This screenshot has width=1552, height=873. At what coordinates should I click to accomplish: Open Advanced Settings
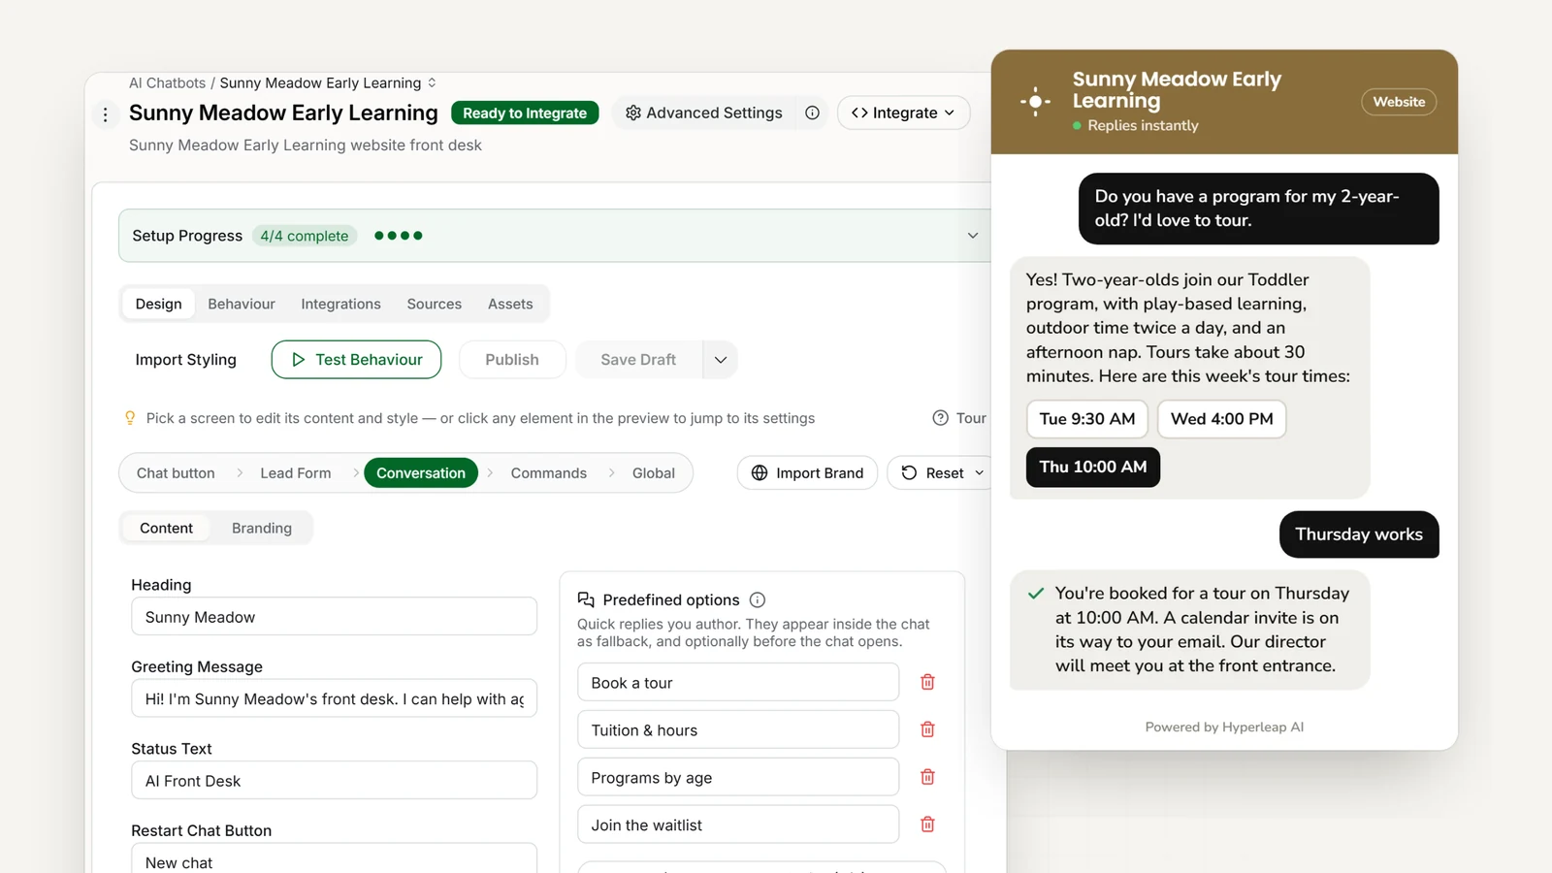click(703, 113)
